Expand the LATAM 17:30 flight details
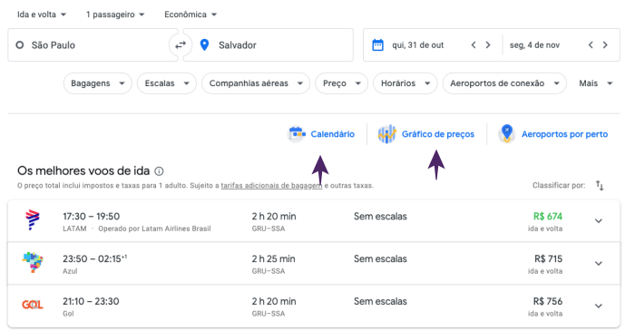 (x=599, y=221)
